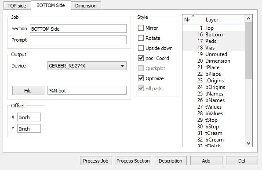Select layer 23 tOrigins in list
Viewport: 262px width, 170px height.
pos(214,81)
